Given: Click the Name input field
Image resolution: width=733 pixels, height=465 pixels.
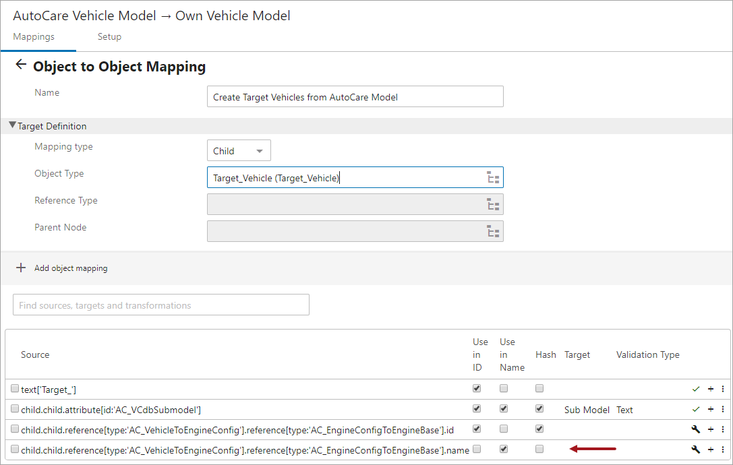Looking at the screenshot, I should pyautogui.click(x=355, y=97).
